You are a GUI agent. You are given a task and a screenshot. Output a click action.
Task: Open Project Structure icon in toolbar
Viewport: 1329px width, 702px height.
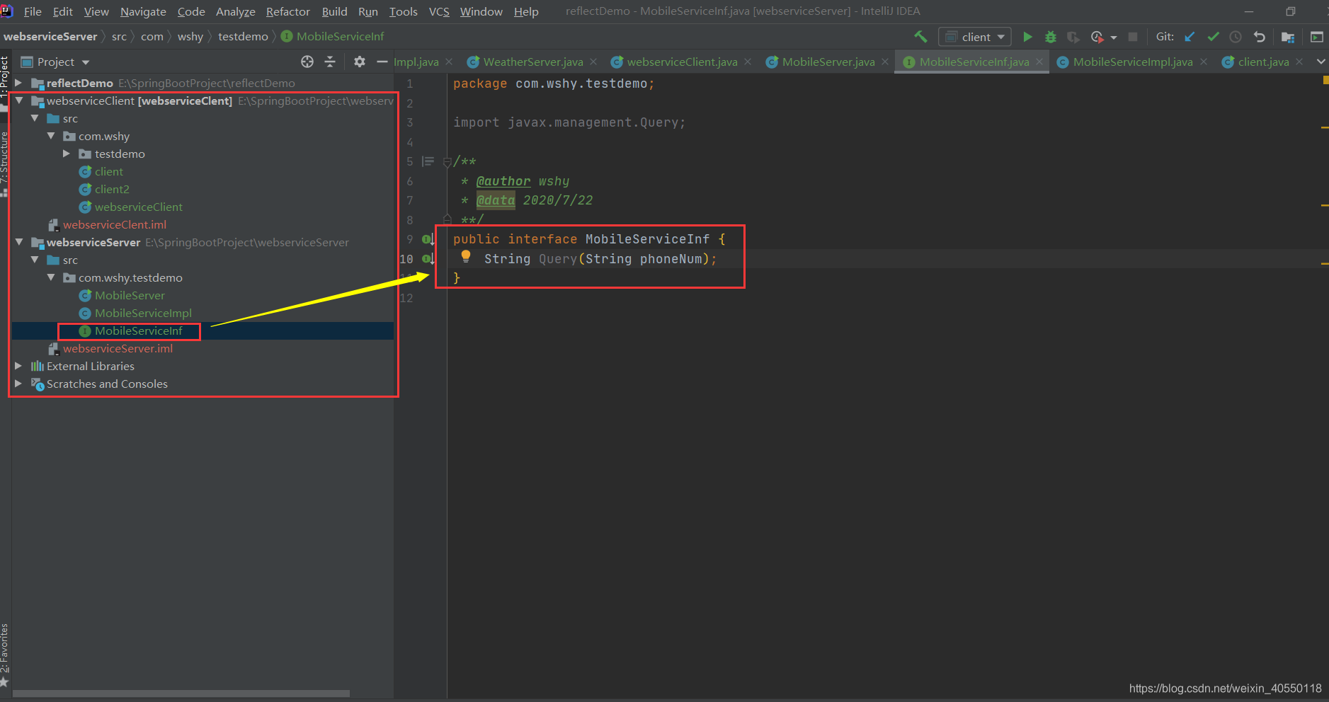pos(1288,37)
